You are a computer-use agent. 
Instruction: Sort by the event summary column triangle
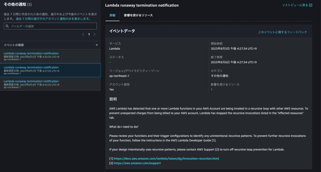point(97,45)
